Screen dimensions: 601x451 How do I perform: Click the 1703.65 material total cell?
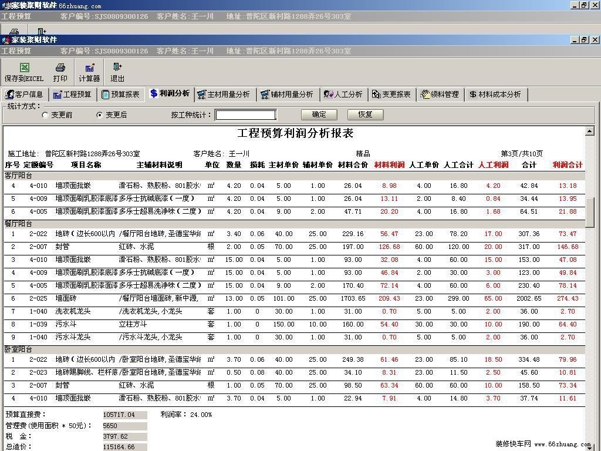pos(353,298)
